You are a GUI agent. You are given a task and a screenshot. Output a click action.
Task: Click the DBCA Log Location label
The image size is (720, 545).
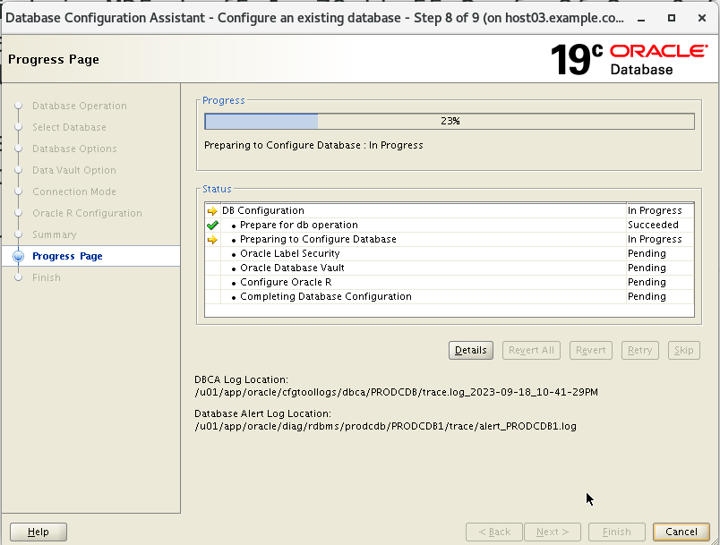pyautogui.click(x=242, y=379)
